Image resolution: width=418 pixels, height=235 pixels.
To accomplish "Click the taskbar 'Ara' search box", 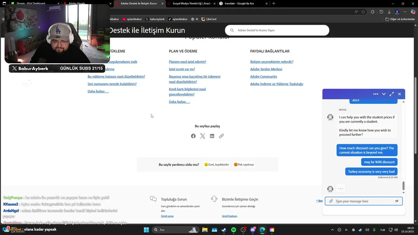I will click(x=175, y=230).
